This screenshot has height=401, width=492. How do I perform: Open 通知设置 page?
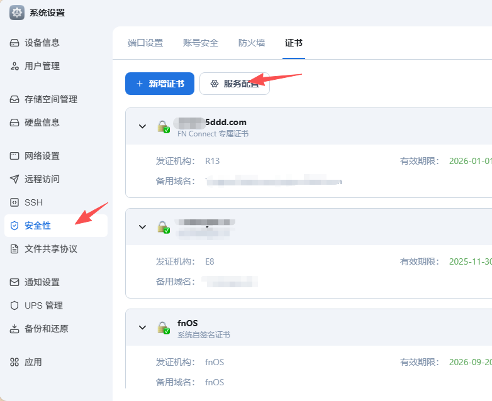[x=56, y=282]
